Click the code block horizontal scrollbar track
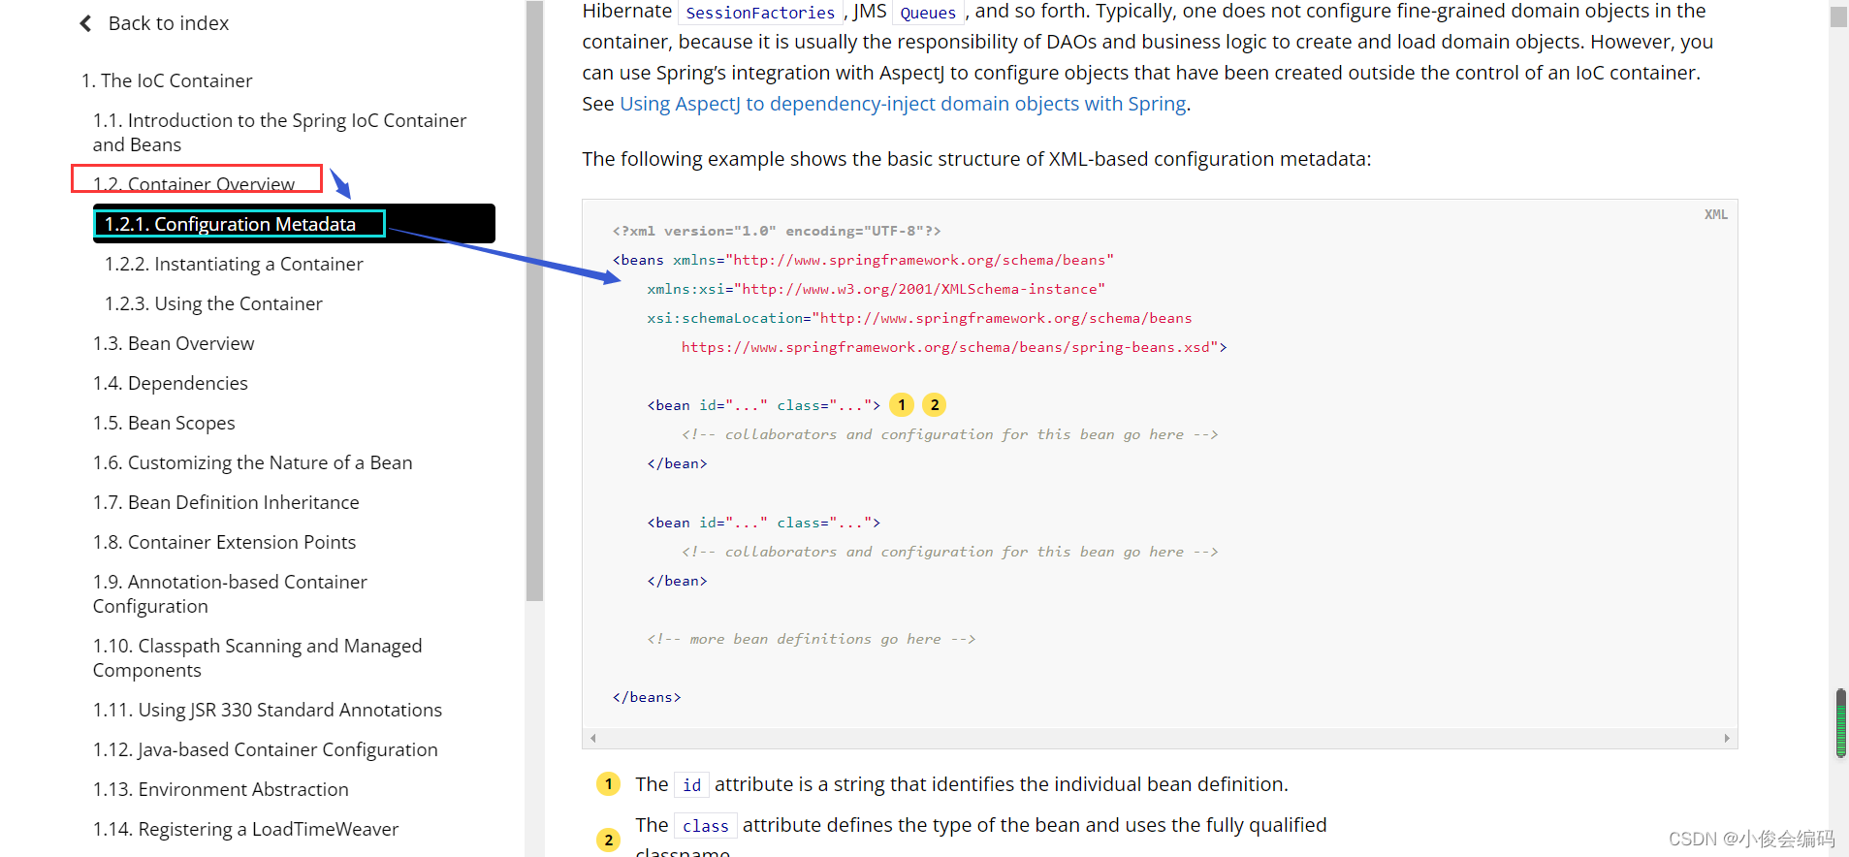The height and width of the screenshot is (857, 1849). tap(1160, 739)
